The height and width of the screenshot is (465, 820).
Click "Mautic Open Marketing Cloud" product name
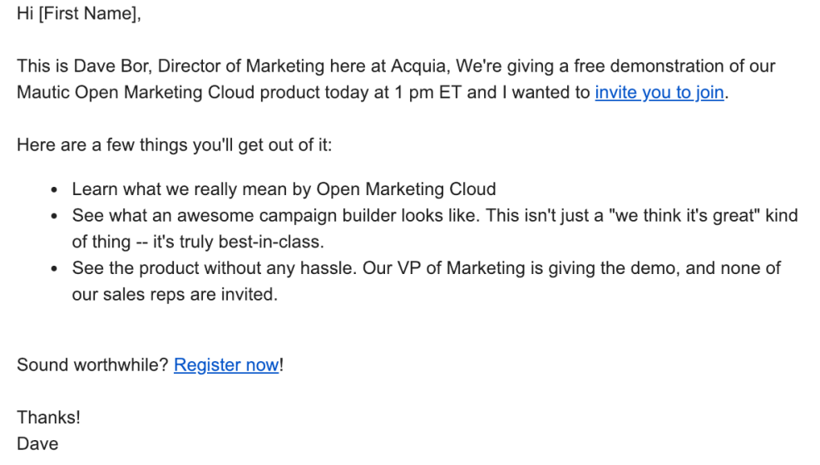126,93
